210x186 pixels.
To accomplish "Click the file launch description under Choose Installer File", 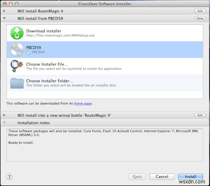I will click(74, 69).
